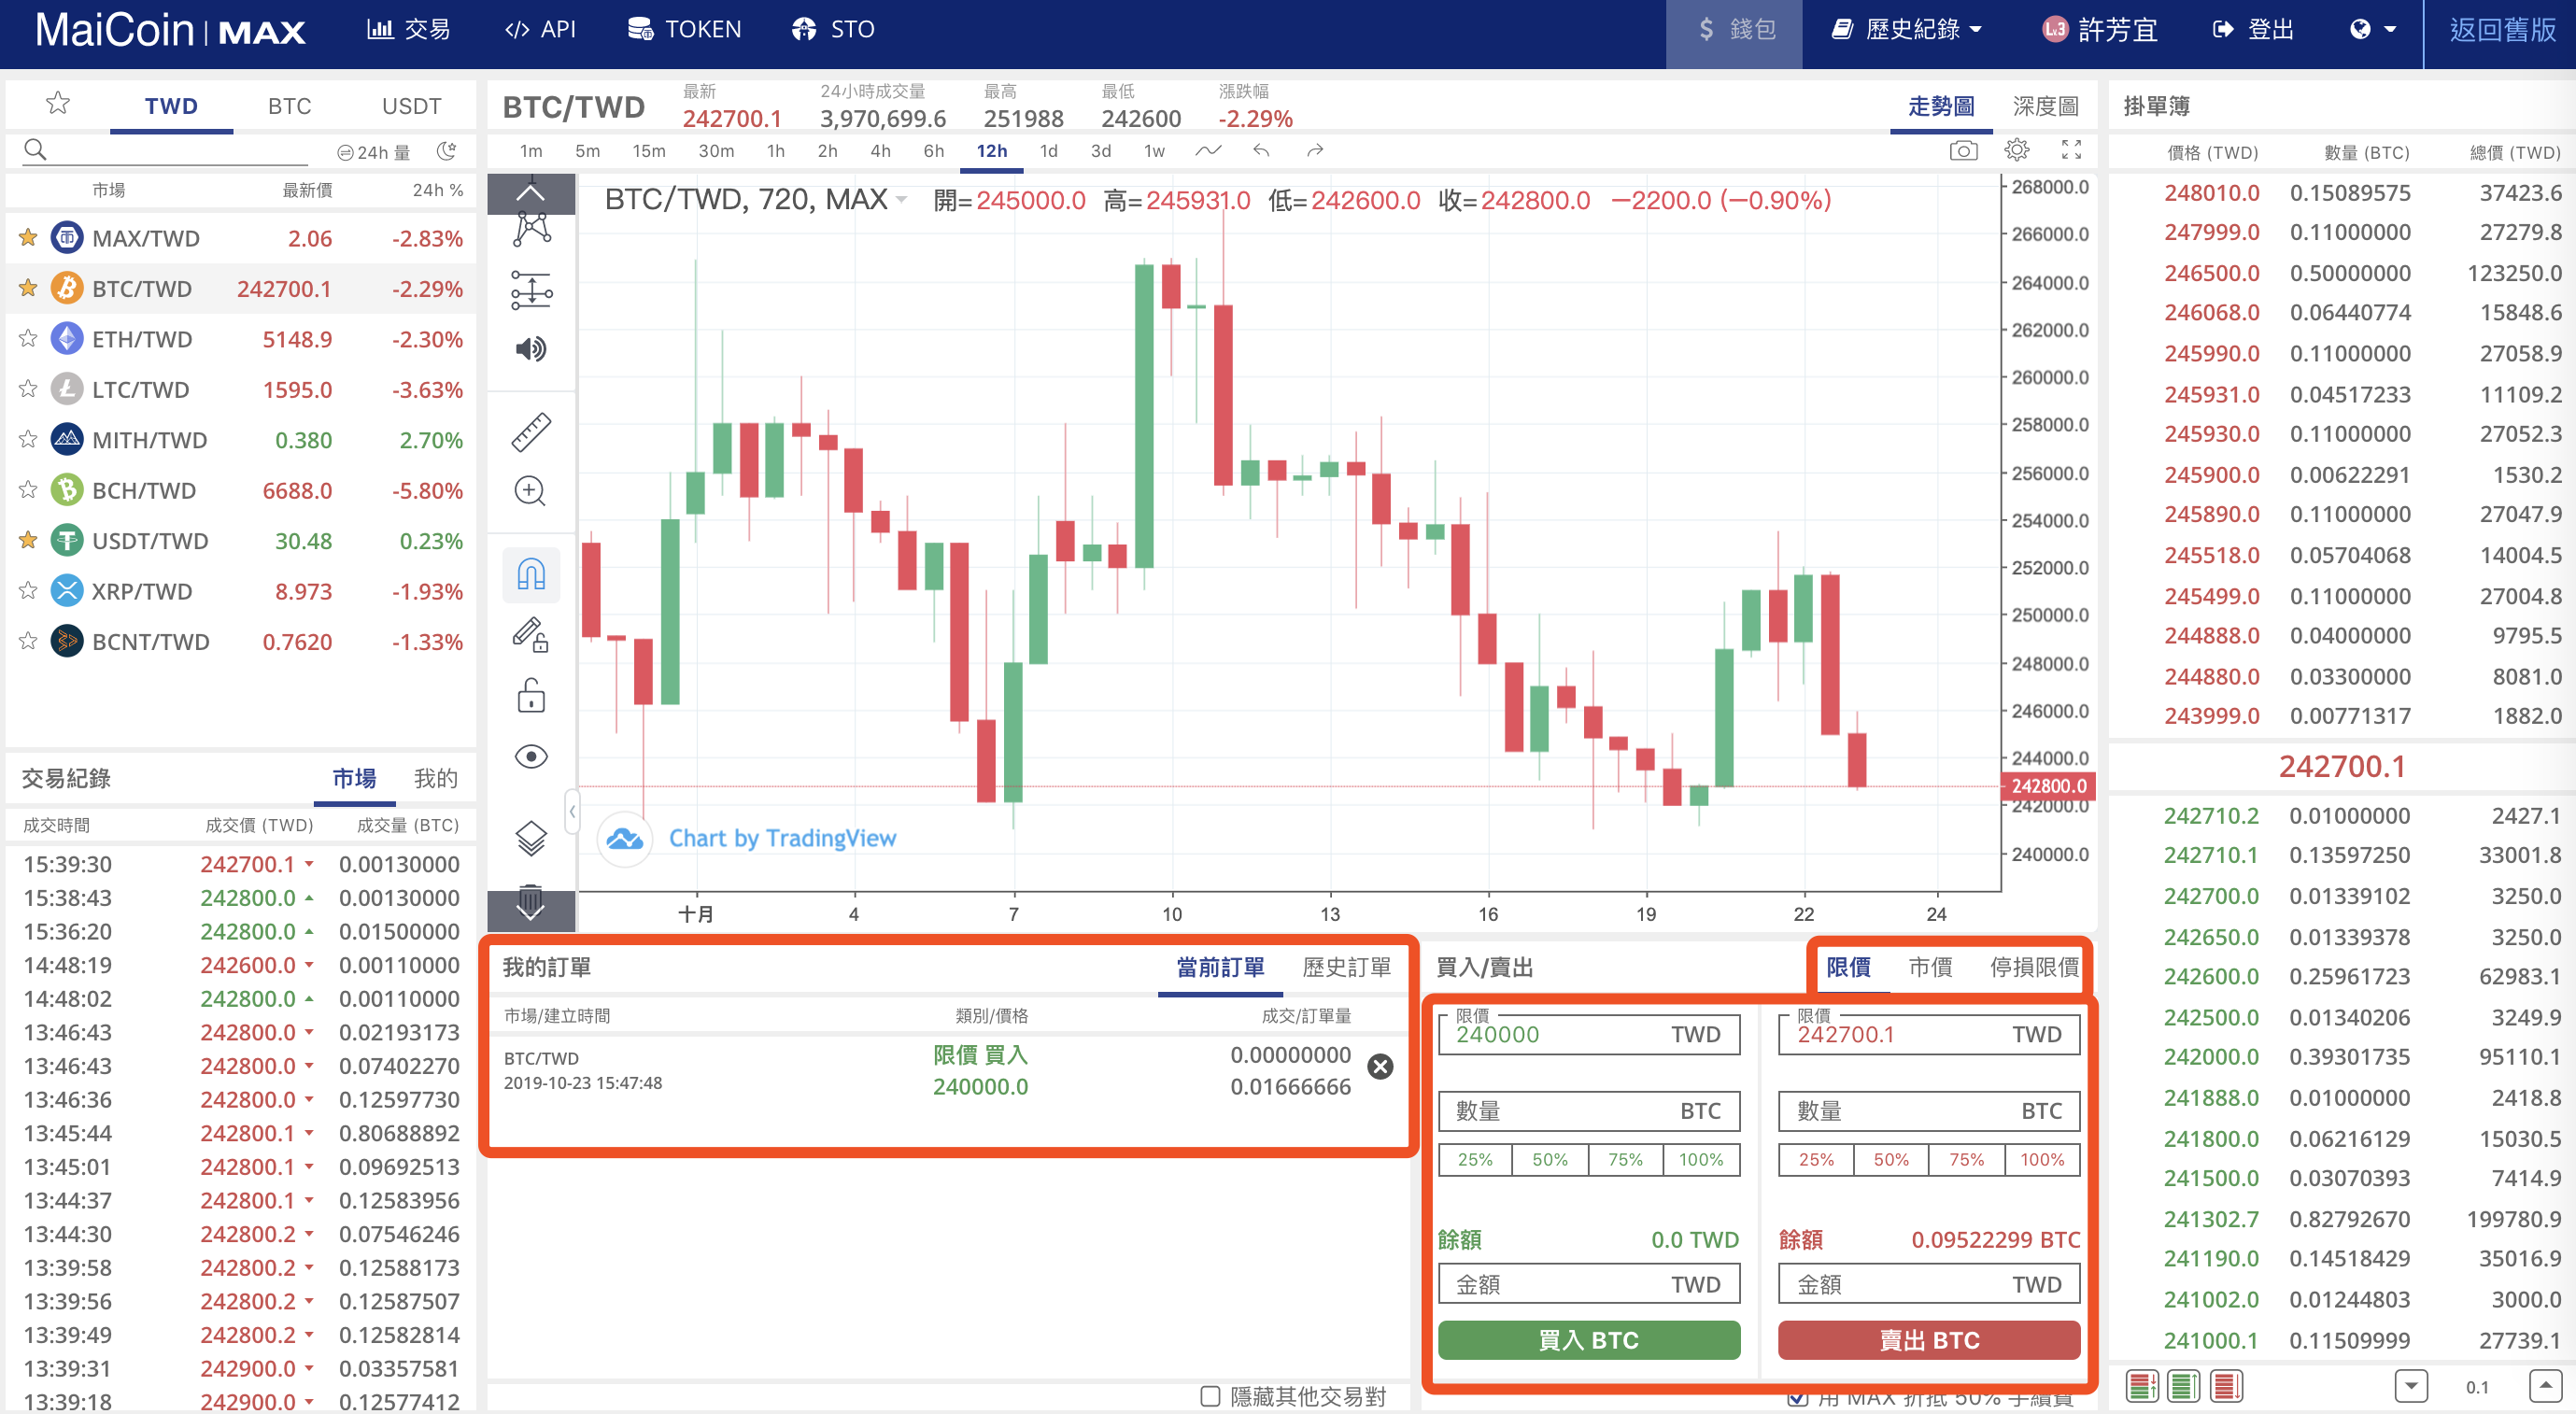Open the order book grouping dropdown arrow
This screenshot has width=2576, height=1414.
2411,1386
